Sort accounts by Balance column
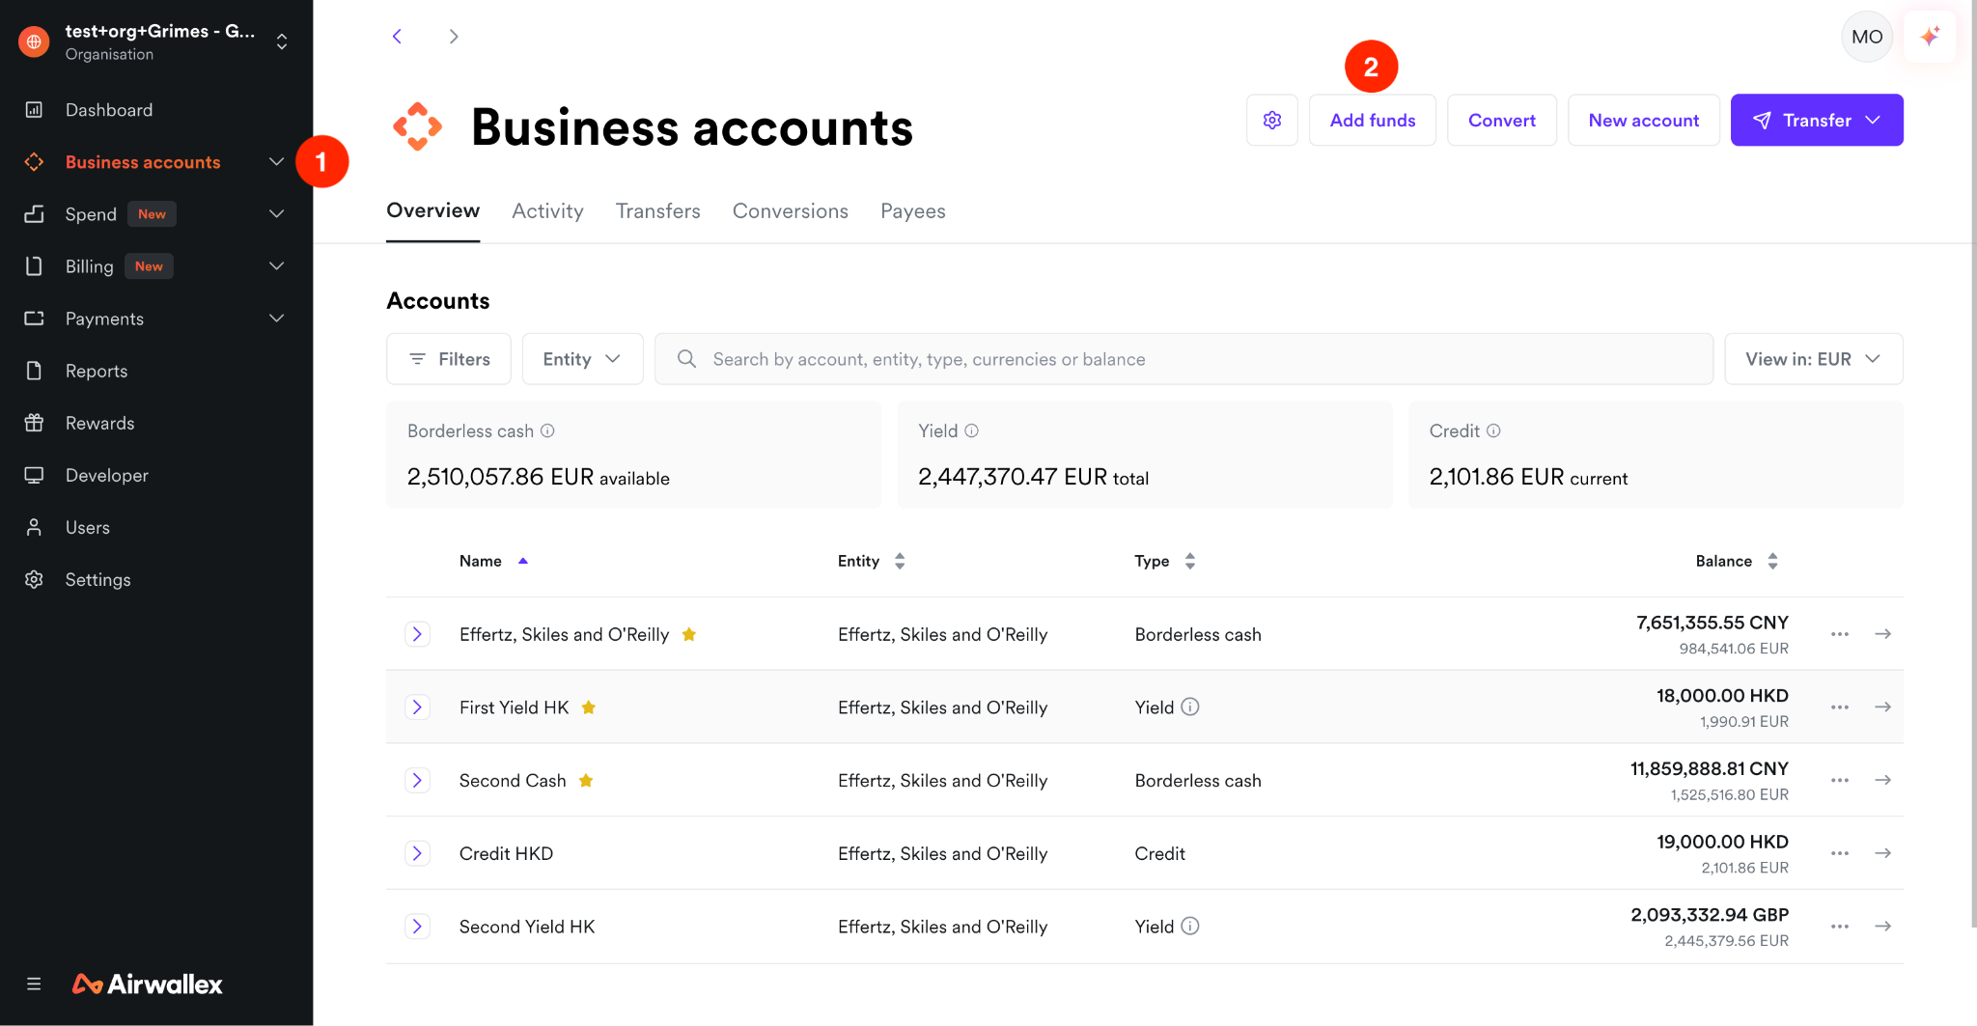 click(x=1737, y=561)
